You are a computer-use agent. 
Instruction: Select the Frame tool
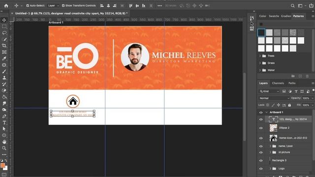click(x=4, y=52)
